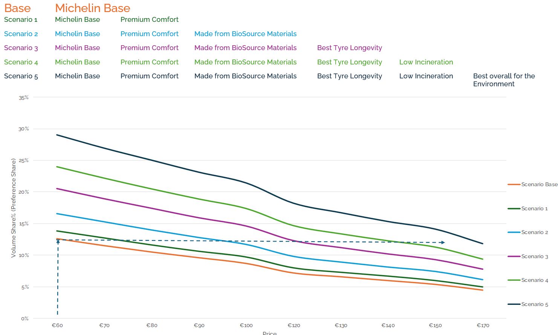558x335 pixels.
Task: Click 'Premium Comfort' in the Scenario 1 row
Action: pos(149,20)
